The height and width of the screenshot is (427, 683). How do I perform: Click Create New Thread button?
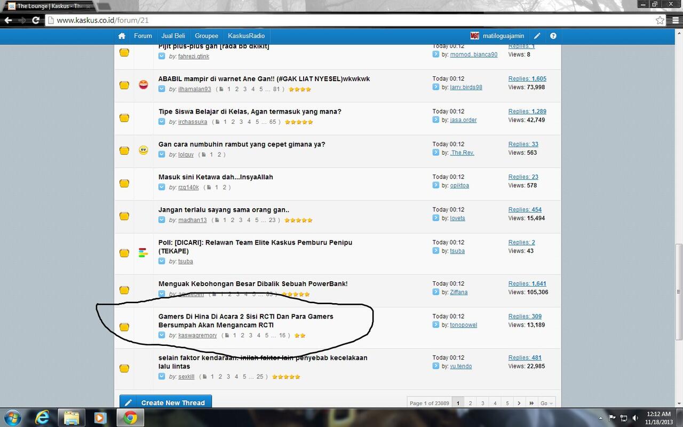[166, 403]
